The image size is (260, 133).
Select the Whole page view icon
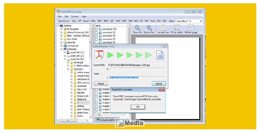click(x=191, y=28)
